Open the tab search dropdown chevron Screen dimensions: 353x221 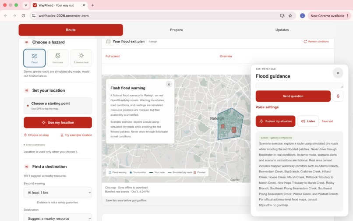[26, 5]
